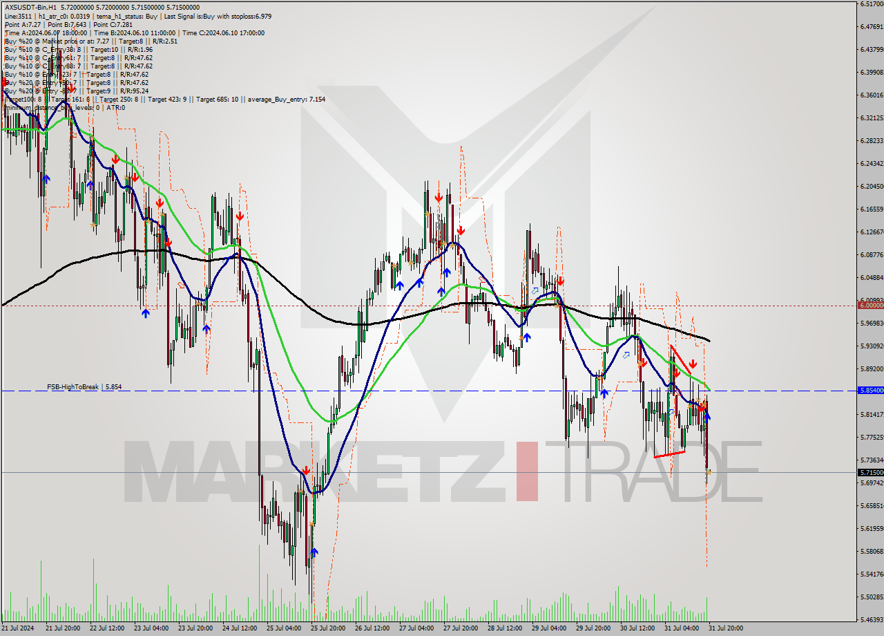Click the 'FSB-HighToBreak | 5.854' level label
Screen dimensions: 884x636
(x=84, y=387)
